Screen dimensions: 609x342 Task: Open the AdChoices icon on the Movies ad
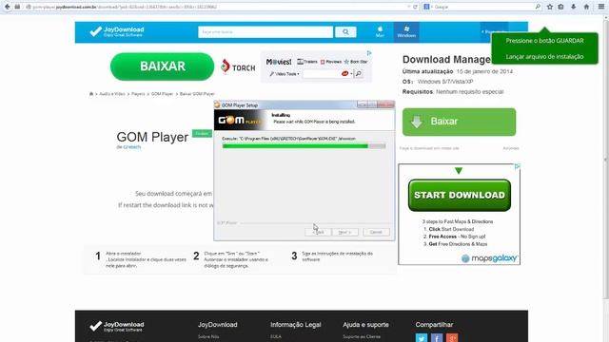click(x=369, y=53)
